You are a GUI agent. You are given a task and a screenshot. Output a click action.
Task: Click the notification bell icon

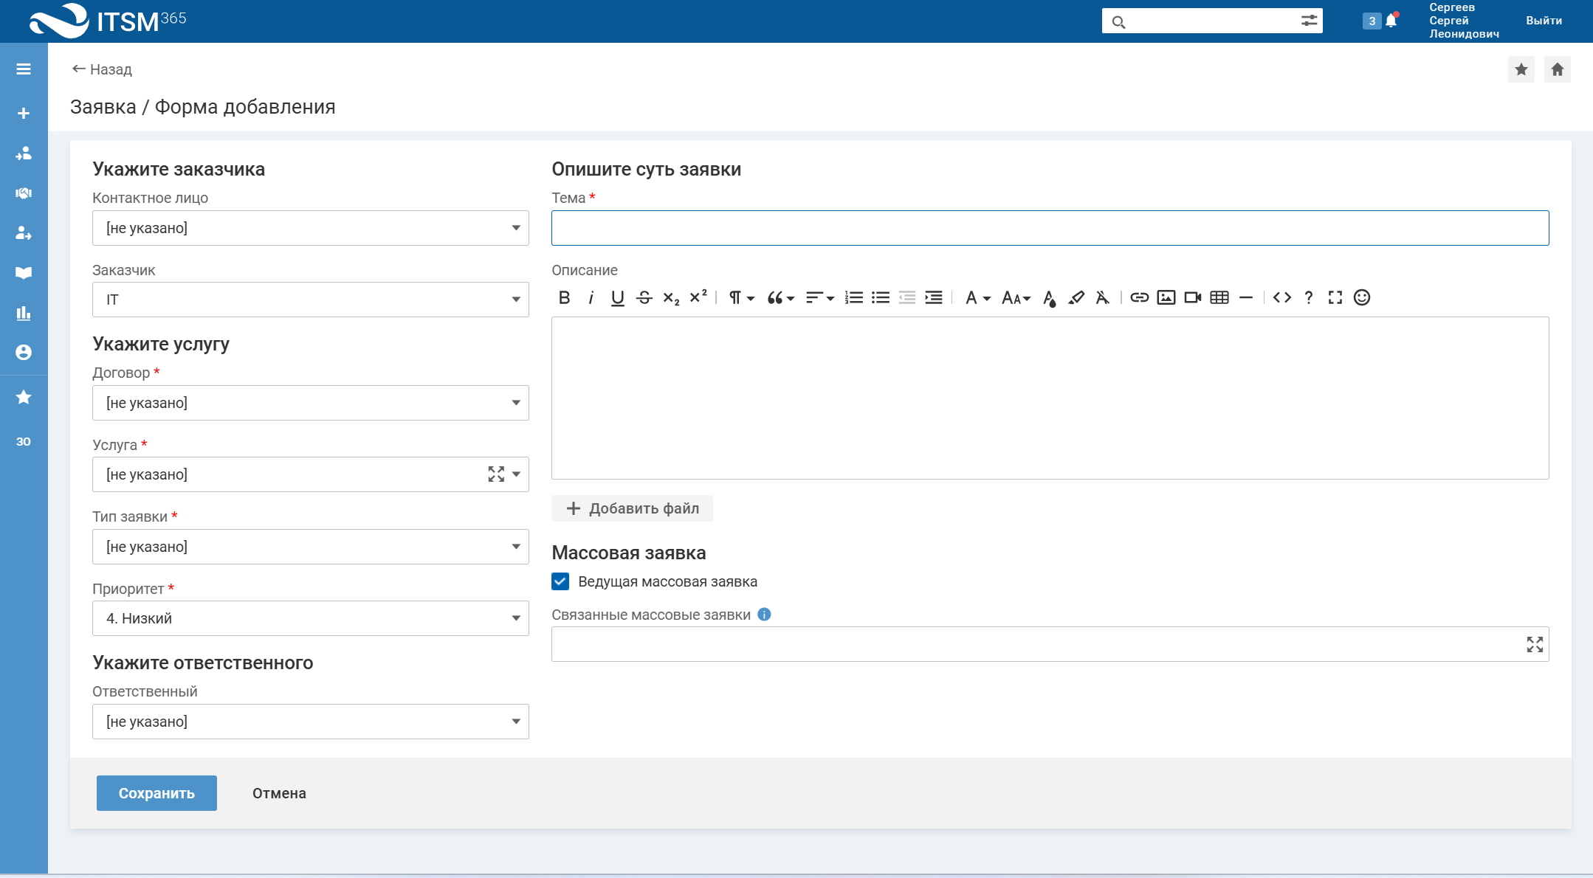click(1391, 21)
